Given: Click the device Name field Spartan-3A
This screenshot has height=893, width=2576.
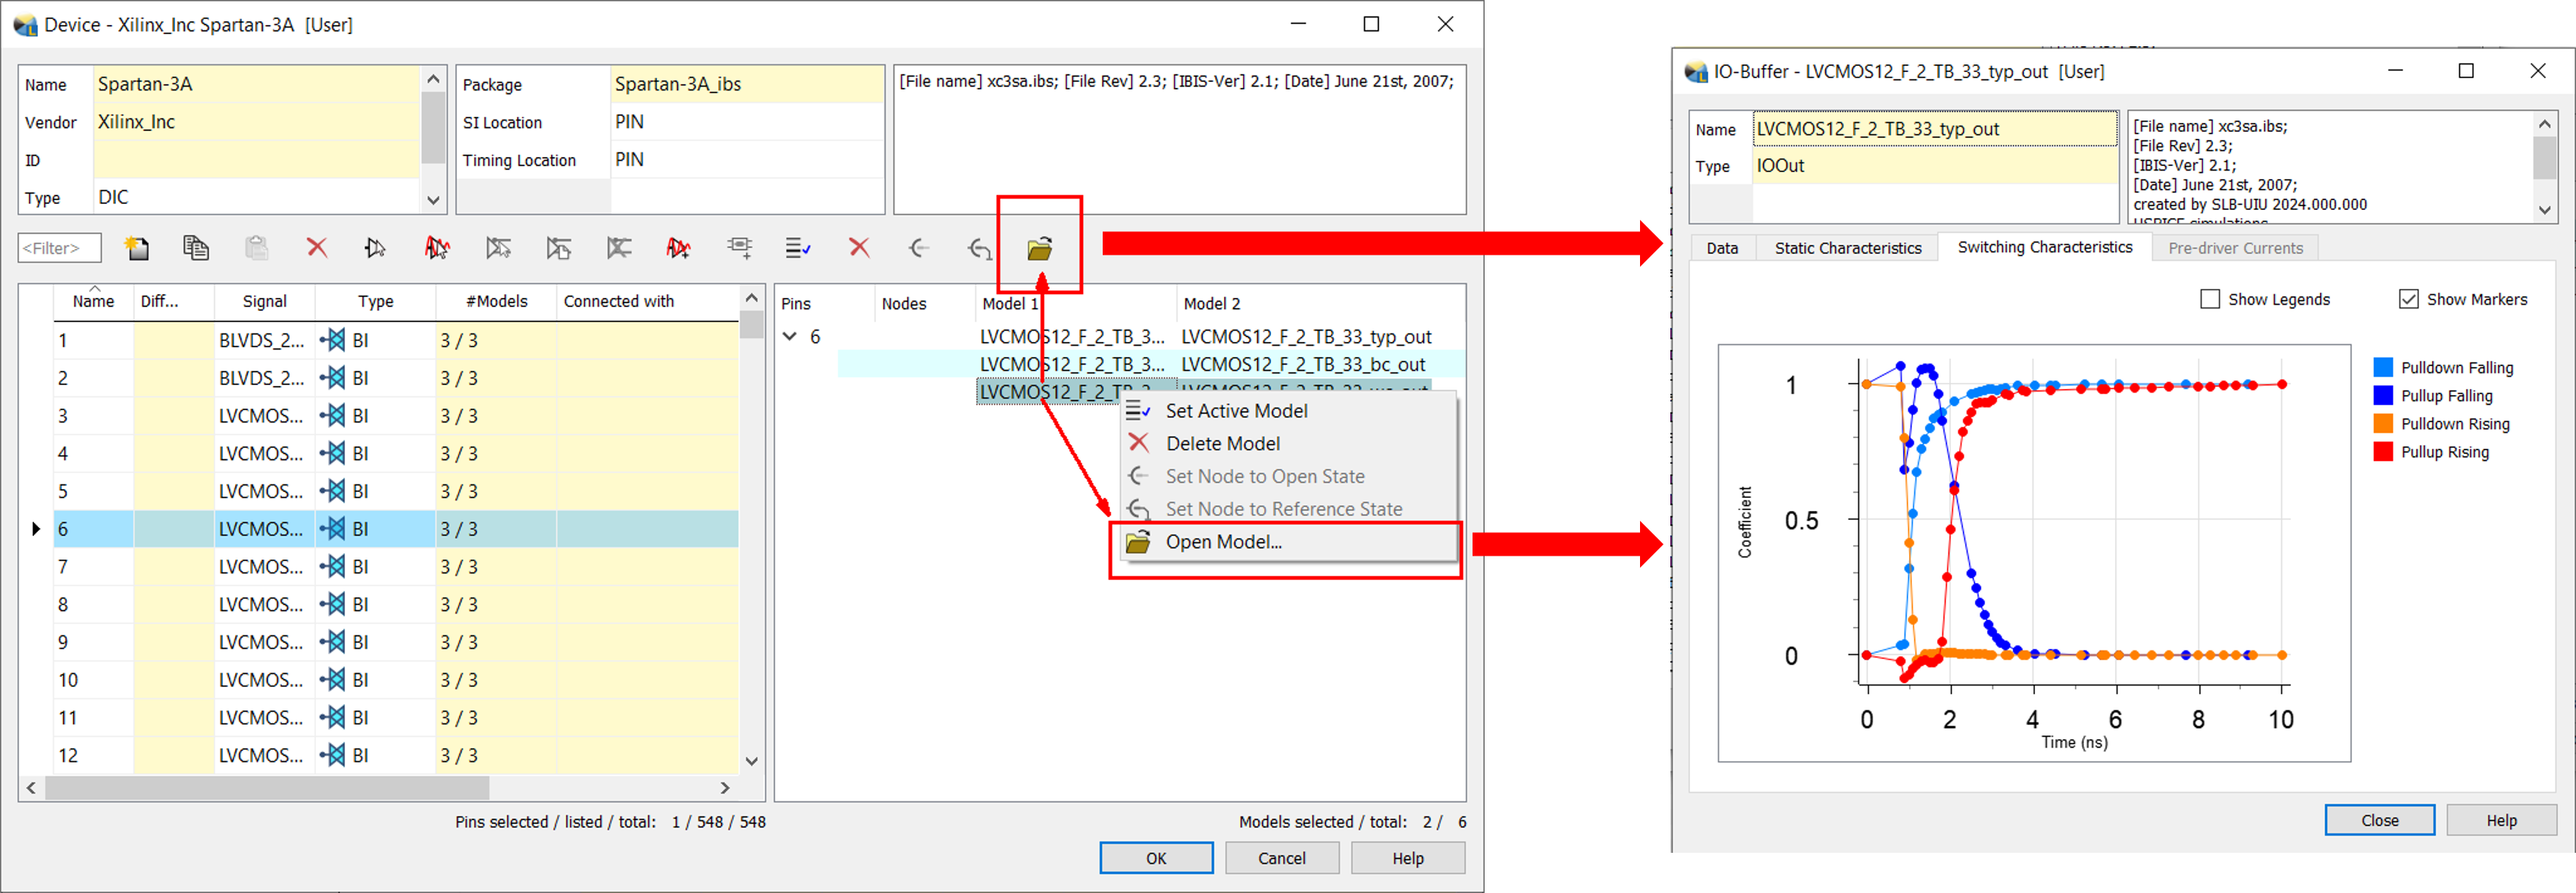Looking at the screenshot, I should pos(256,84).
